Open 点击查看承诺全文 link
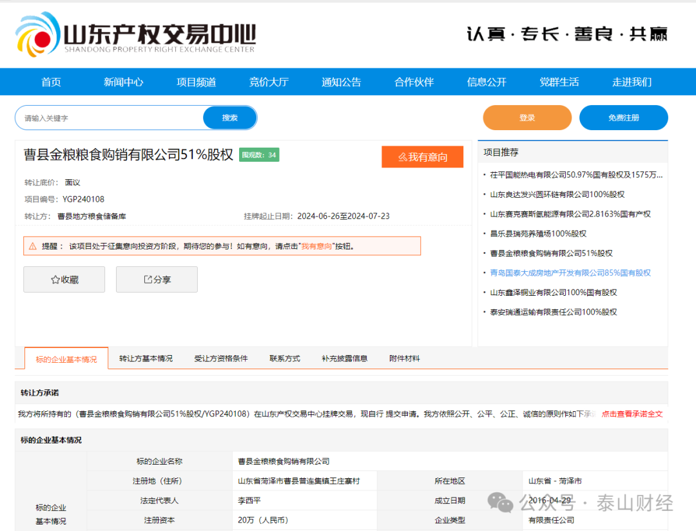 click(633, 413)
